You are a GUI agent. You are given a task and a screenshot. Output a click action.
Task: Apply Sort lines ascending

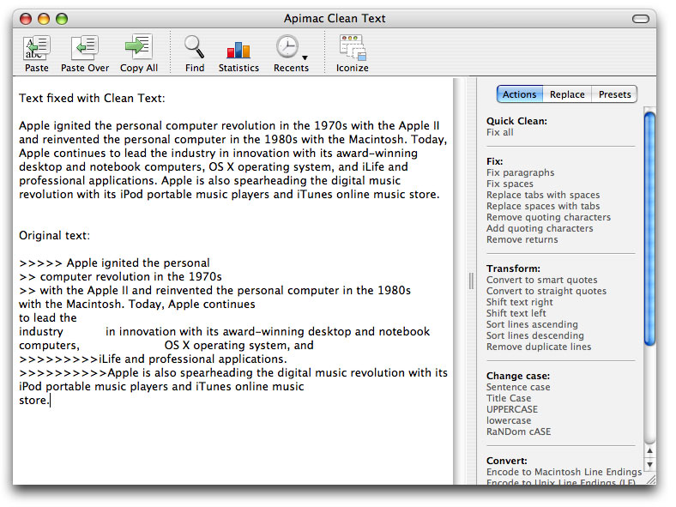(x=532, y=324)
